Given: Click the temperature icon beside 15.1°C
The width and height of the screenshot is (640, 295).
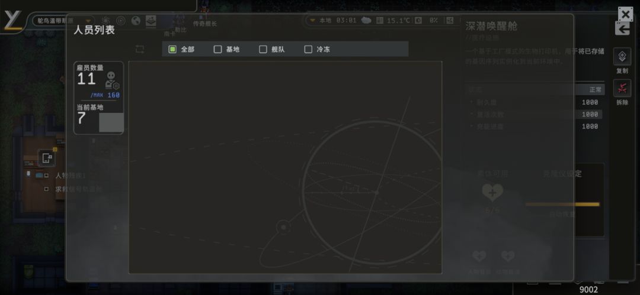Looking at the screenshot, I should (x=380, y=20).
